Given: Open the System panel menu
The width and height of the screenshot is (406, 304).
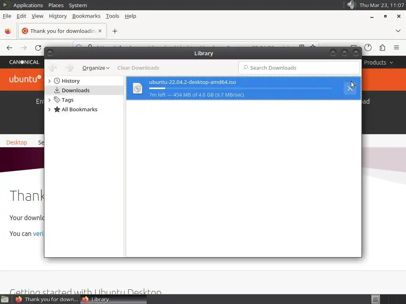Looking at the screenshot, I should click(x=78, y=5).
